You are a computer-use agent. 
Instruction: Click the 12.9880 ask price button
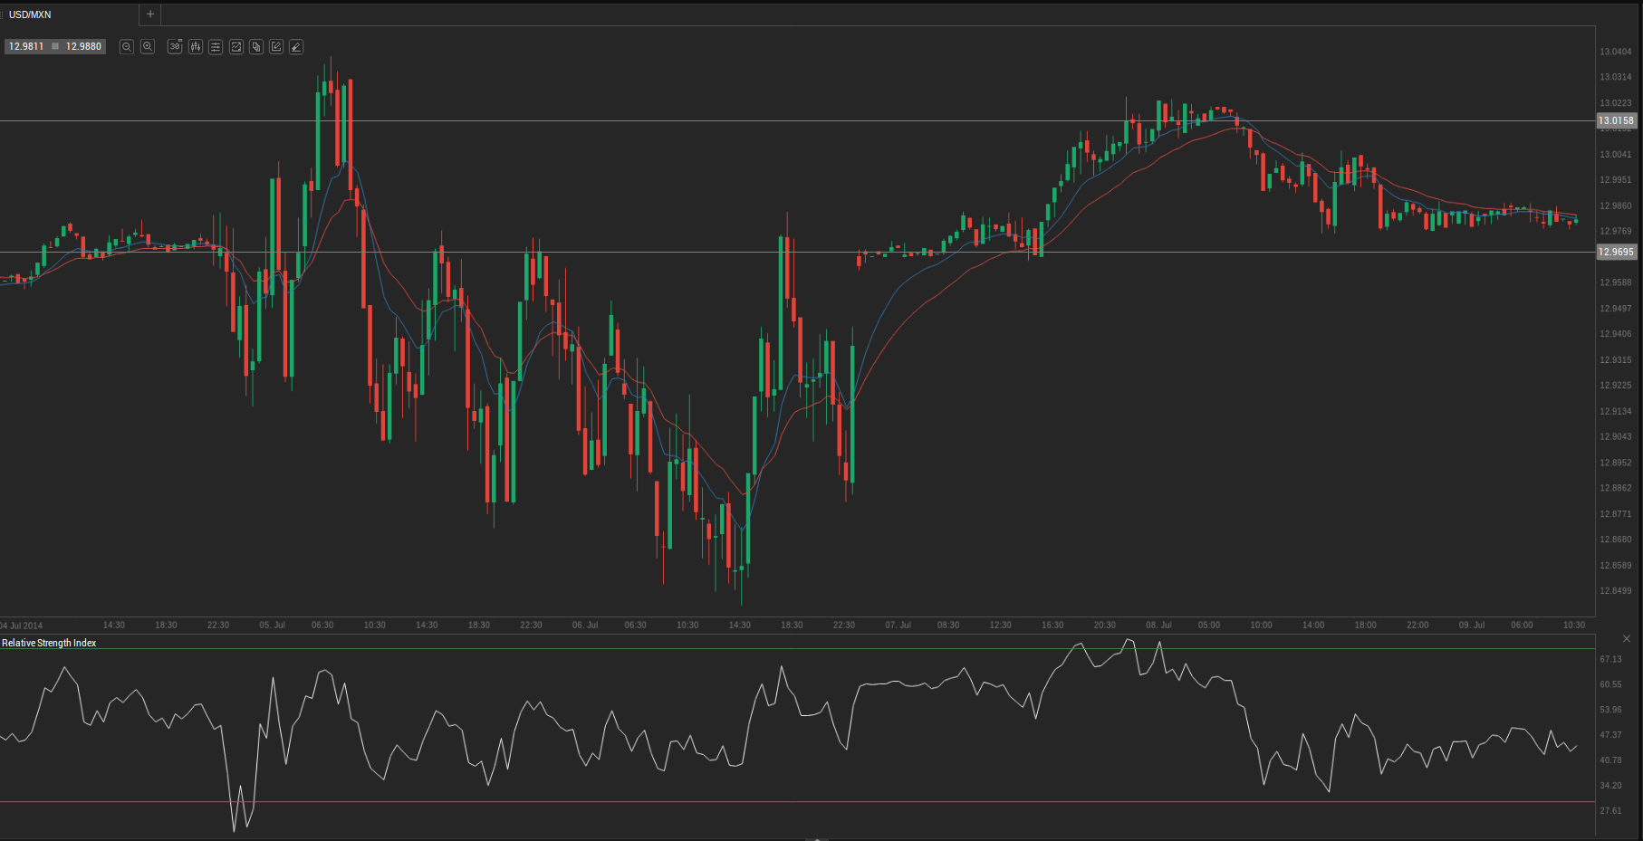point(83,46)
